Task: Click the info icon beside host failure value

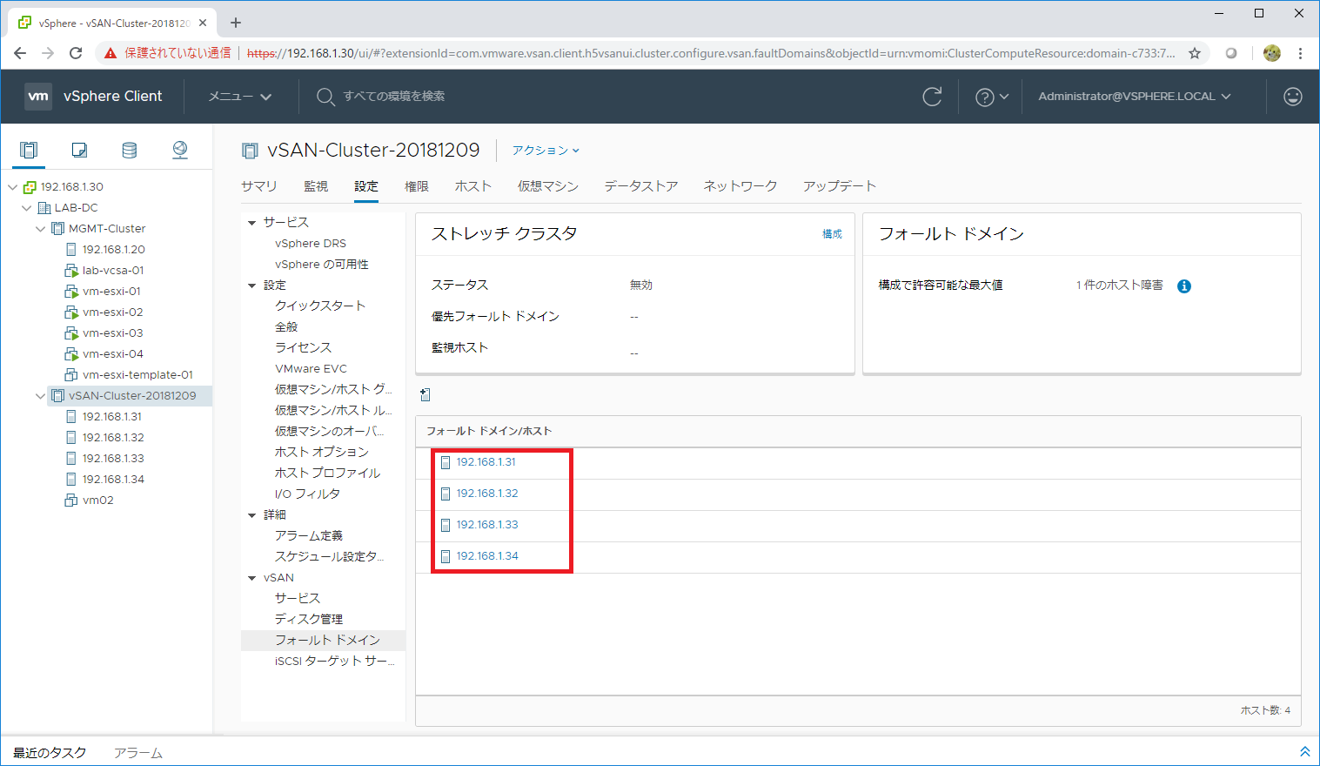Action: click(1184, 286)
